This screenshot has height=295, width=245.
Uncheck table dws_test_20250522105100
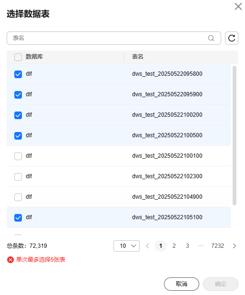point(18,218)
